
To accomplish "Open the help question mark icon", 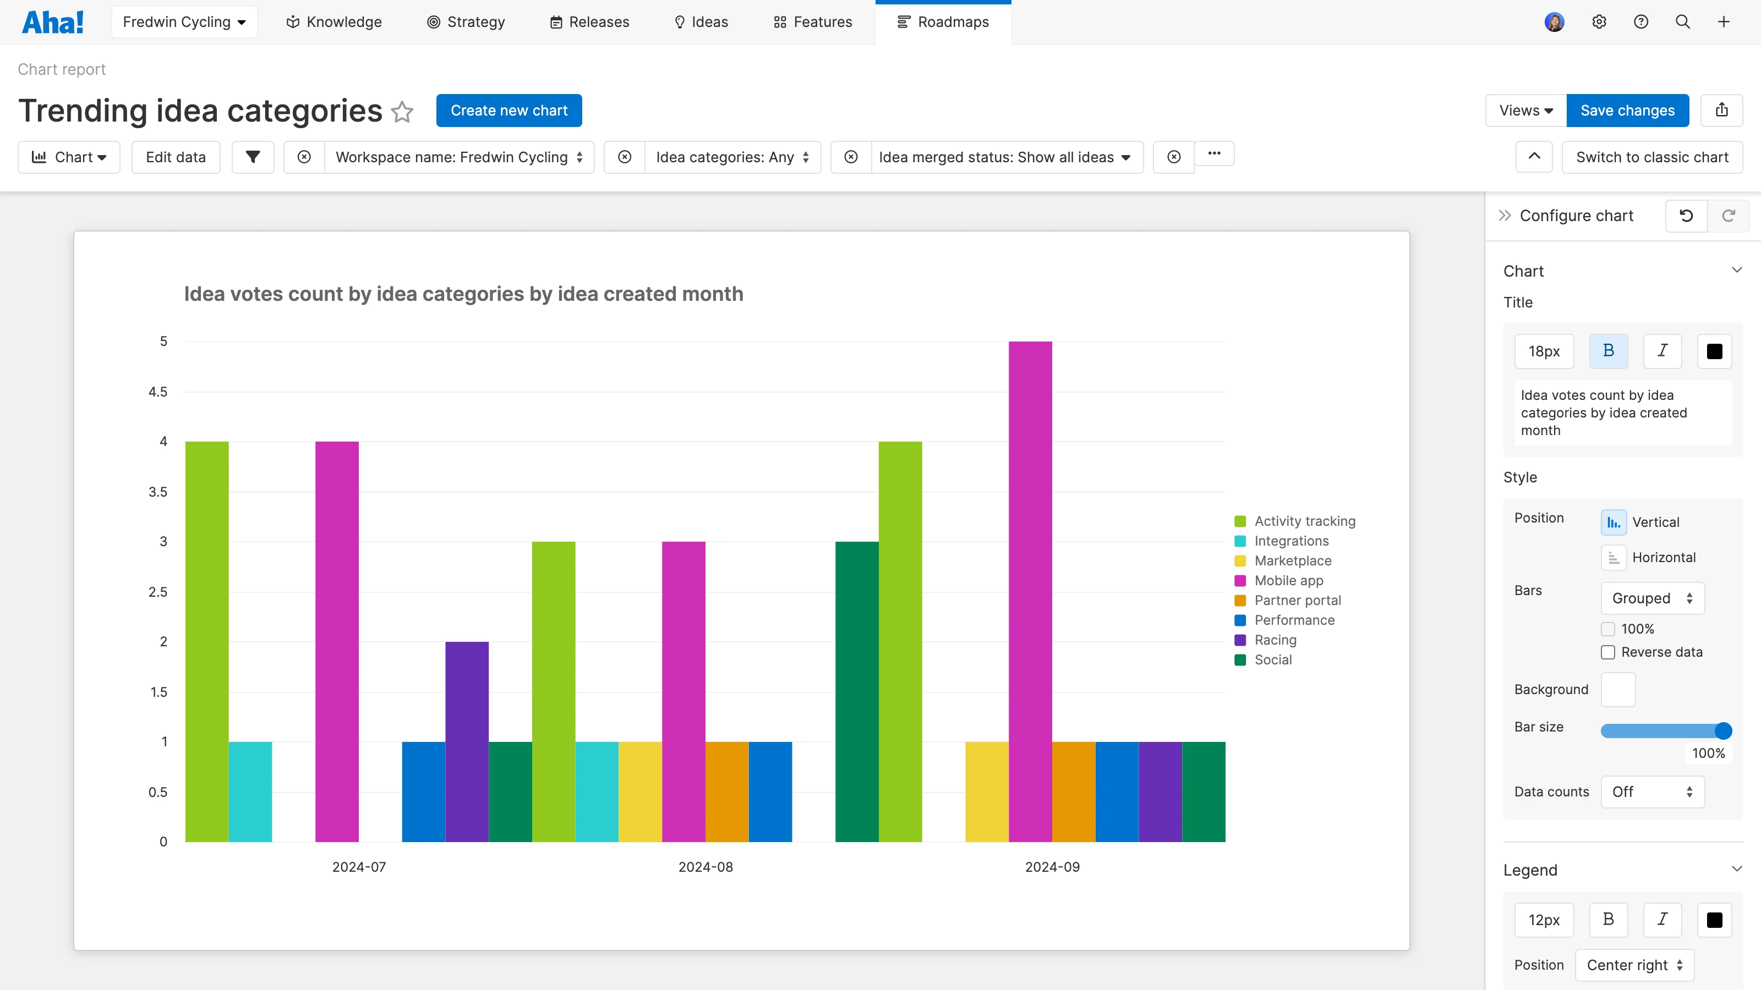I will 1642,21.
